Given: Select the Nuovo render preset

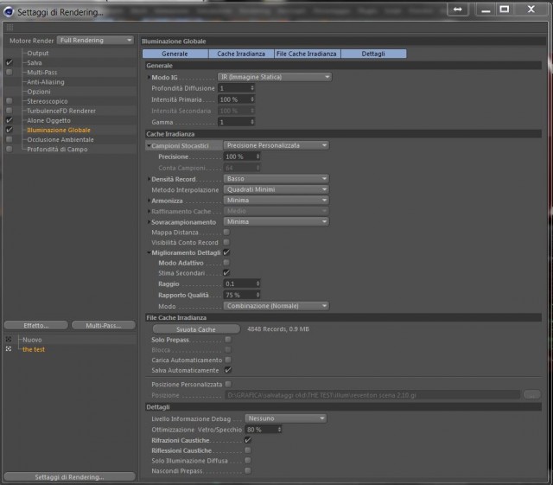Looking at the screenshot, I should click(x=32, y=340).
